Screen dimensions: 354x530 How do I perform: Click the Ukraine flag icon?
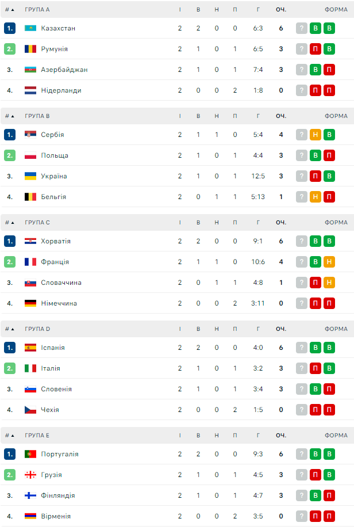tap(30, 176)
